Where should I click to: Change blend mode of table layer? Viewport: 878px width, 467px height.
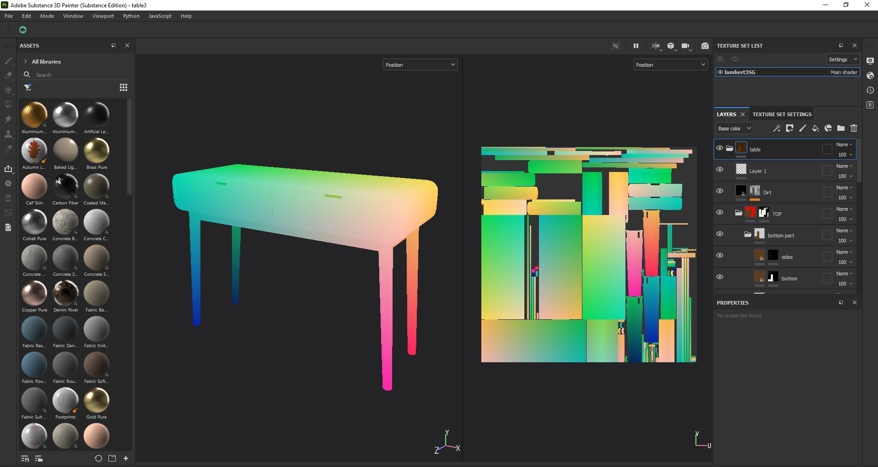(x=844, y=145)
